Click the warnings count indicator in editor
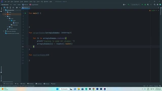The width and height of the screenshot is (162, 91). point(150,11)
